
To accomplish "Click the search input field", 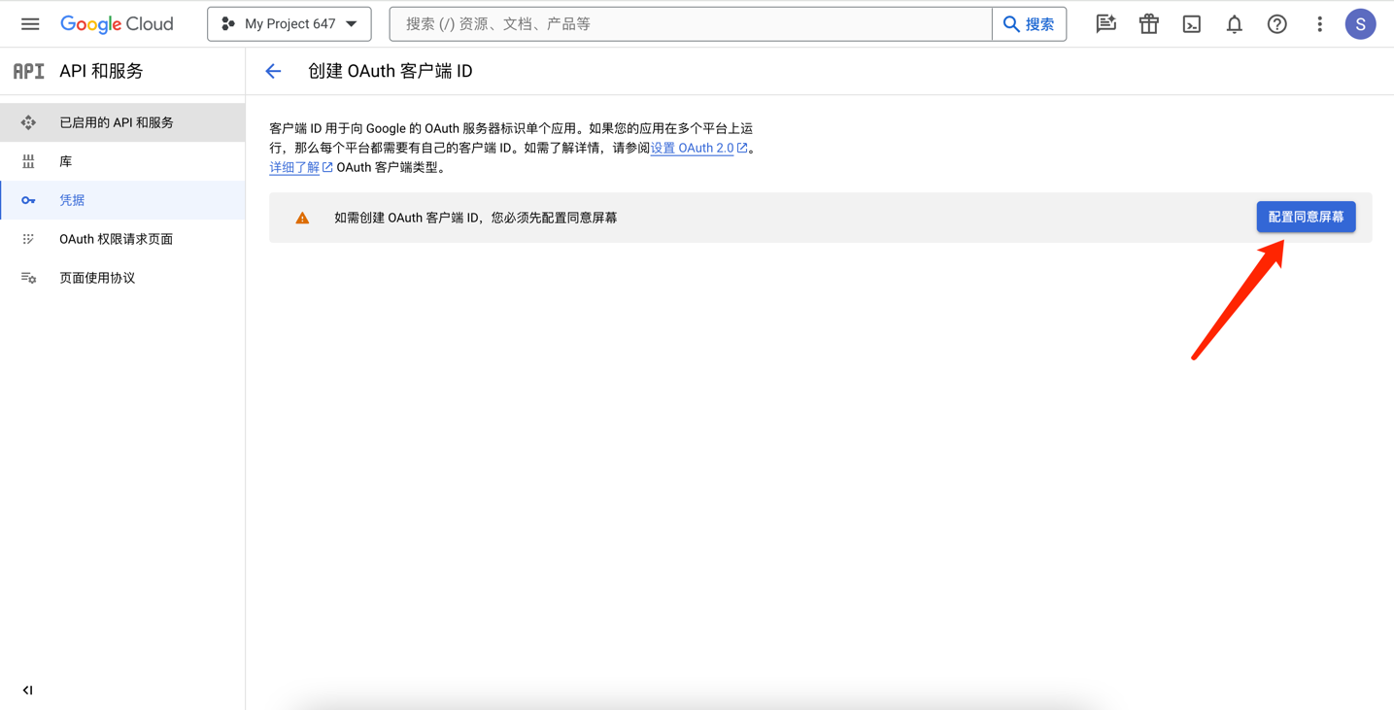I will [x=691, y=23].
